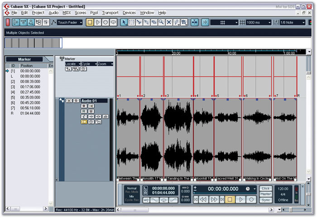Select the Draw pencil tool

[177, 22]
